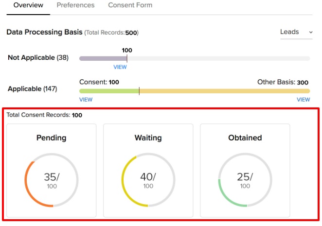Open the Waiting consent card
Image resolution: width=322 pixels, height=226 pixels.
tap(148, 171)
